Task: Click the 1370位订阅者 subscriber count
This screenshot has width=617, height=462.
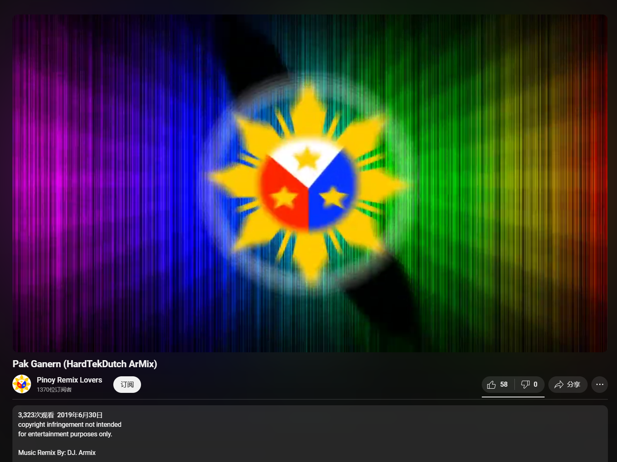Action: [54, 390]
